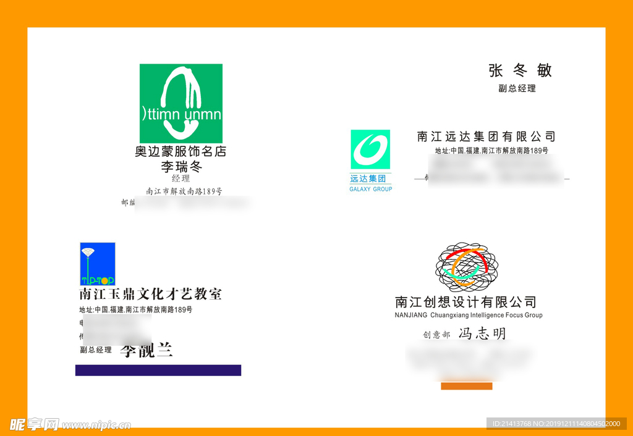
Task: Click the heading 南江玉鼎文化才艺教室
Action: click(x=150, y=295)
